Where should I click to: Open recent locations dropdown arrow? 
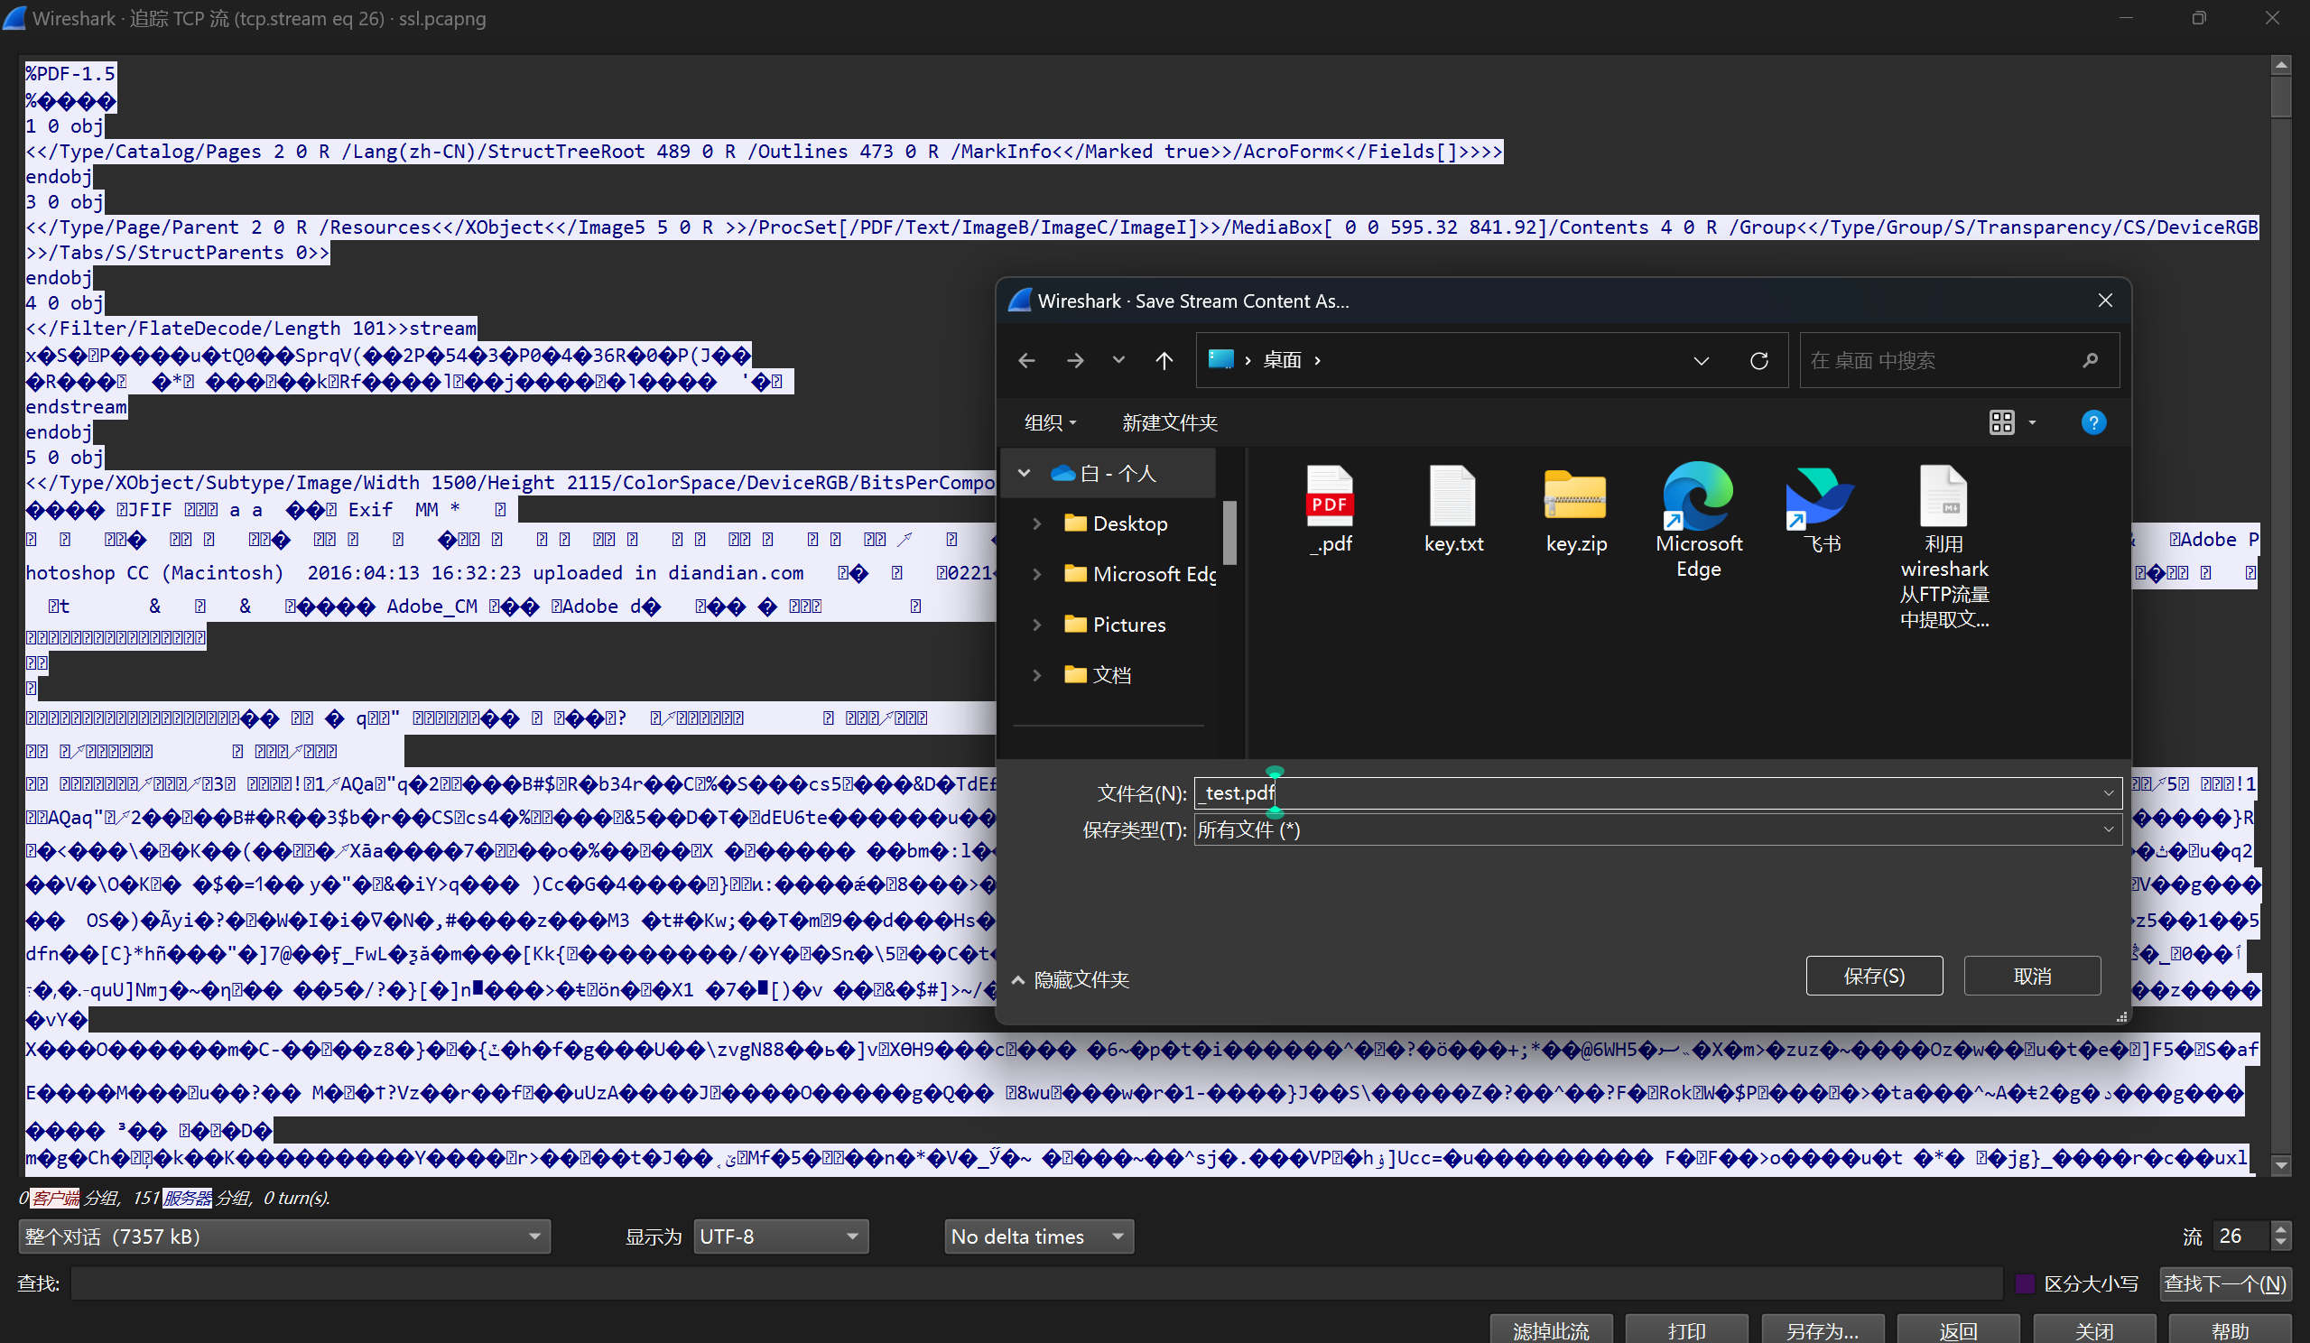tap(1118, 360)
